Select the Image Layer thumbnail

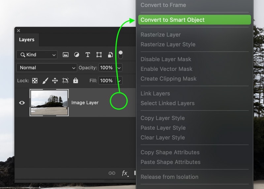pos(49,103)
